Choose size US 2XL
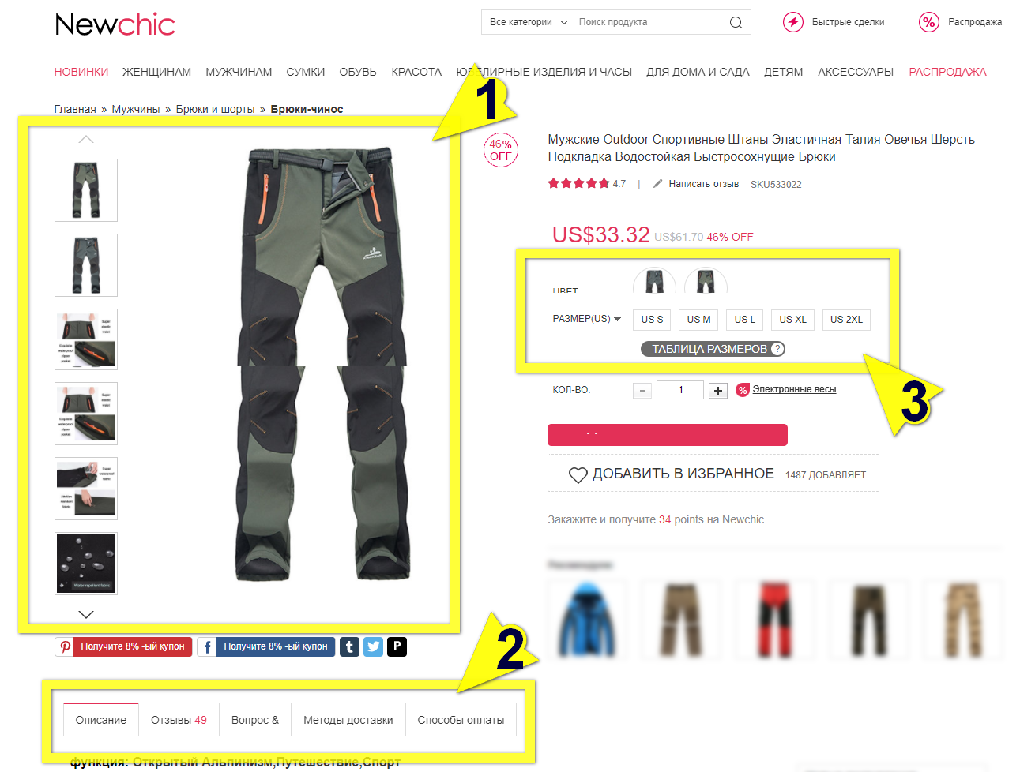This screenshot has width=1020, height=772. tap(846, 320)
